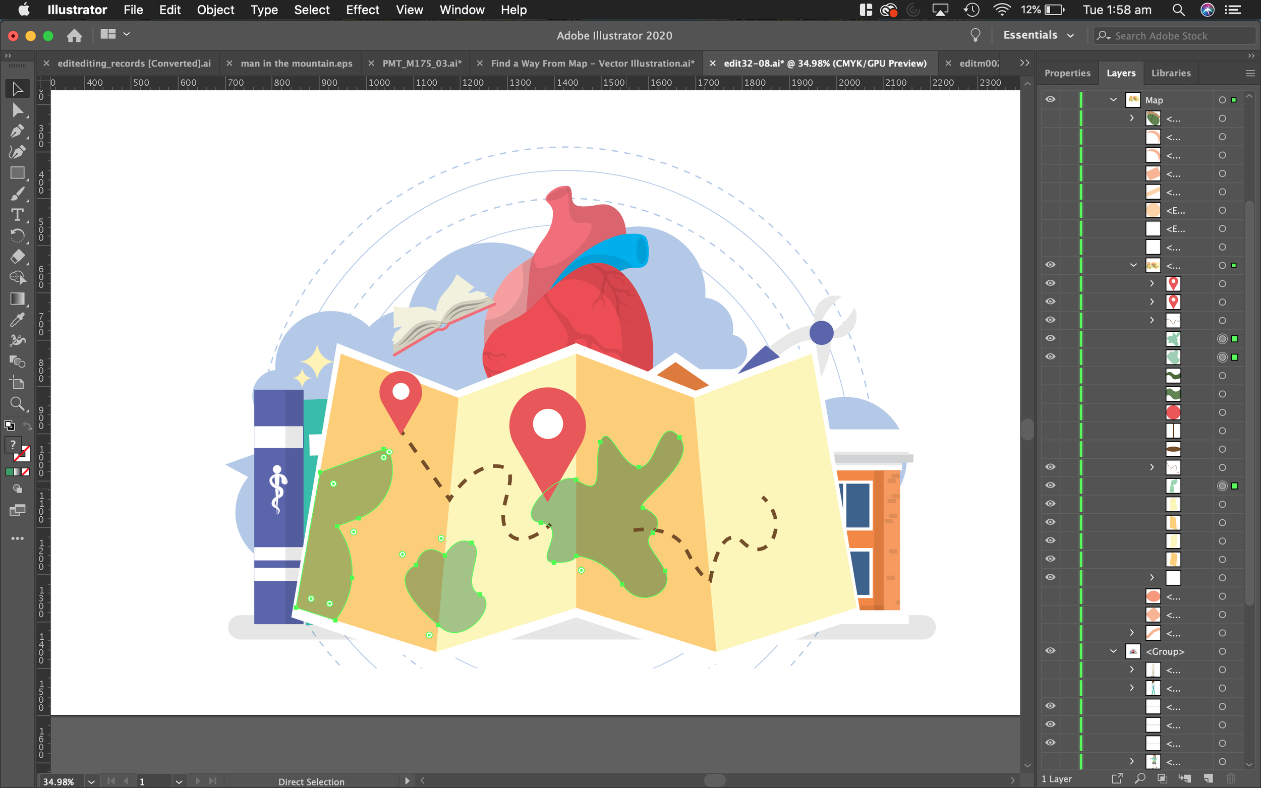This screenshot has width=1261, height=788.
Task: Choose the Eraser tool
Action: pyautogui.click(x=17, y=257)
